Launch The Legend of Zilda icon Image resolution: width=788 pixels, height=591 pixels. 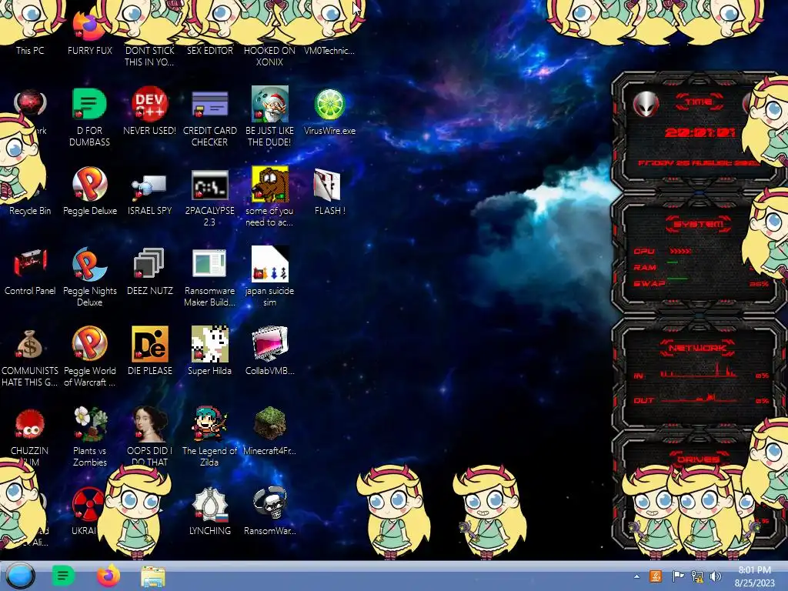coord(209,424)
